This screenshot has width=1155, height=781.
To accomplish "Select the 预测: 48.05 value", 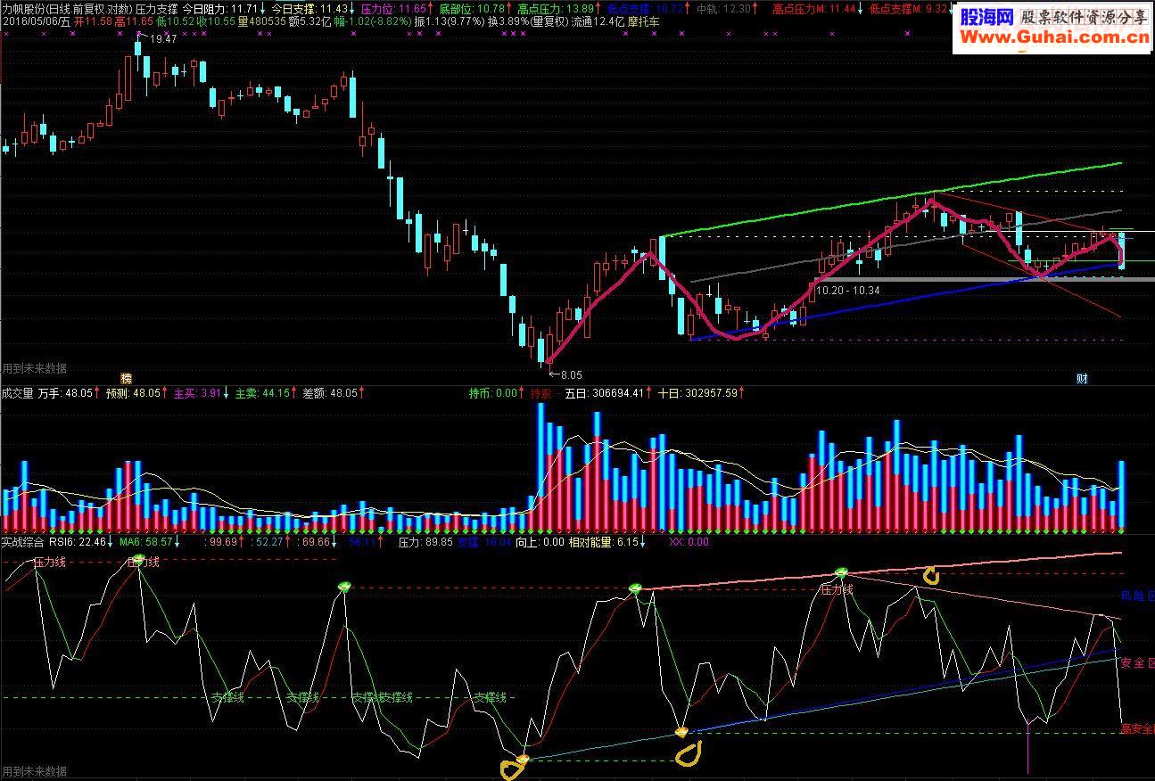I will 135,392.
